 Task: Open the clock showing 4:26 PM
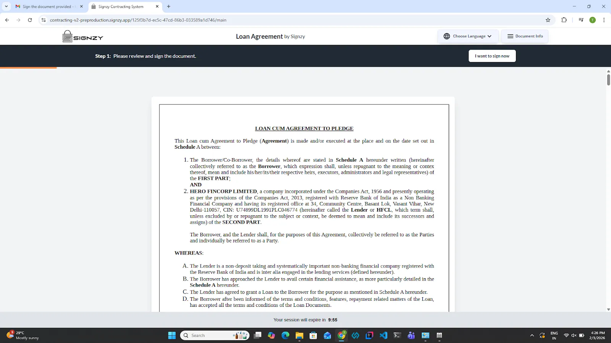pyautogui.click(x=598, y=335)
